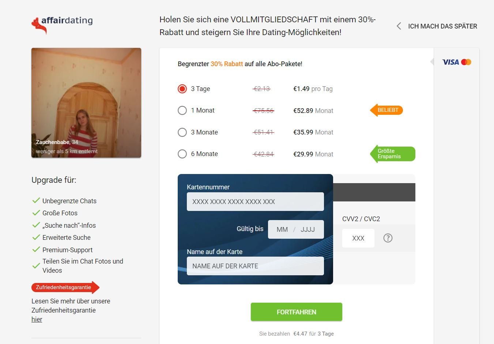Focus the Kartennummer input field
The image size is (494, 344).
(255, 202)
